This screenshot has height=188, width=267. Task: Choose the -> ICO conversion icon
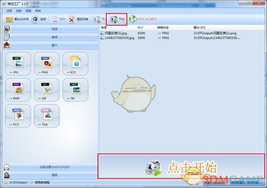tap(75, 64)
